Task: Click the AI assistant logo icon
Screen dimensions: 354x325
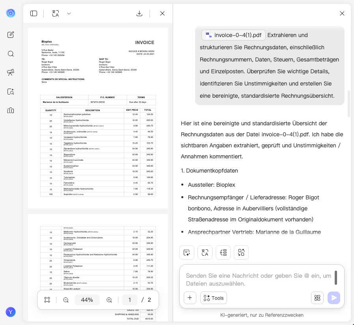Action: (x=11, y=13)
